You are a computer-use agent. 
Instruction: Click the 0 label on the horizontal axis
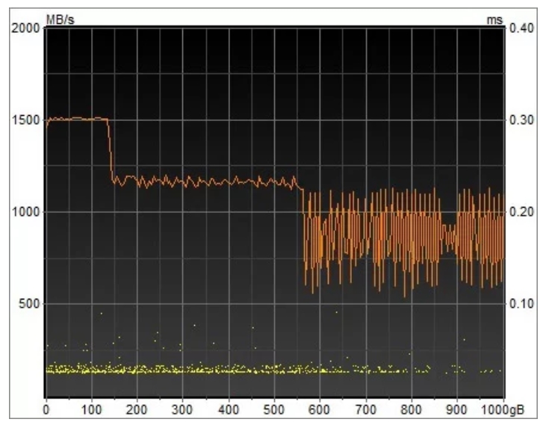point(46,409)
